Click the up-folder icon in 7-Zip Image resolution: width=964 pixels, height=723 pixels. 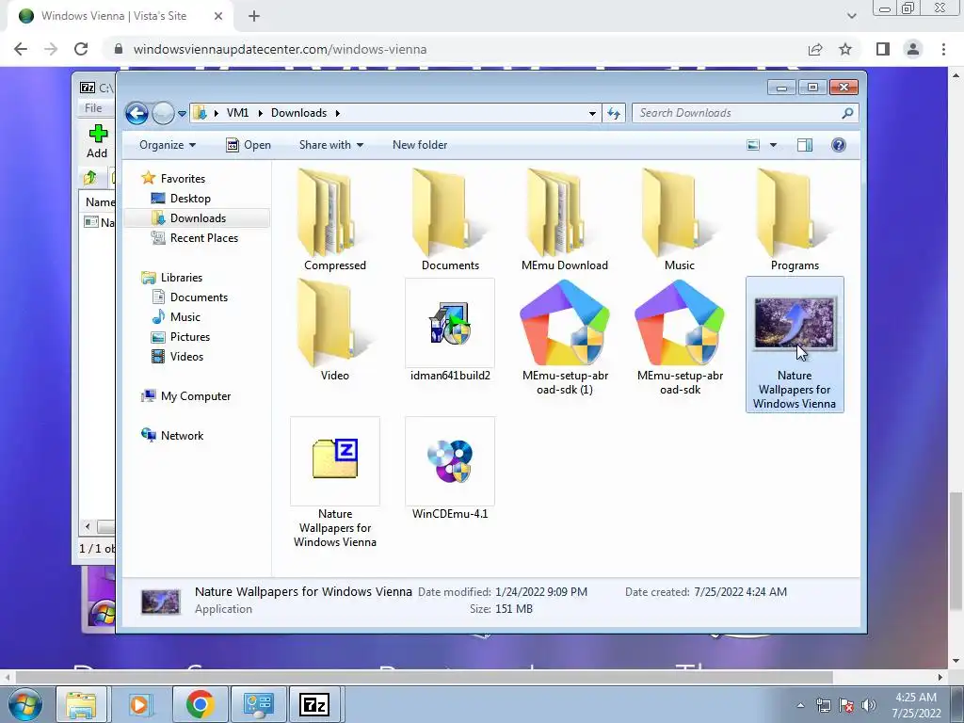click(x=89, y=178)
